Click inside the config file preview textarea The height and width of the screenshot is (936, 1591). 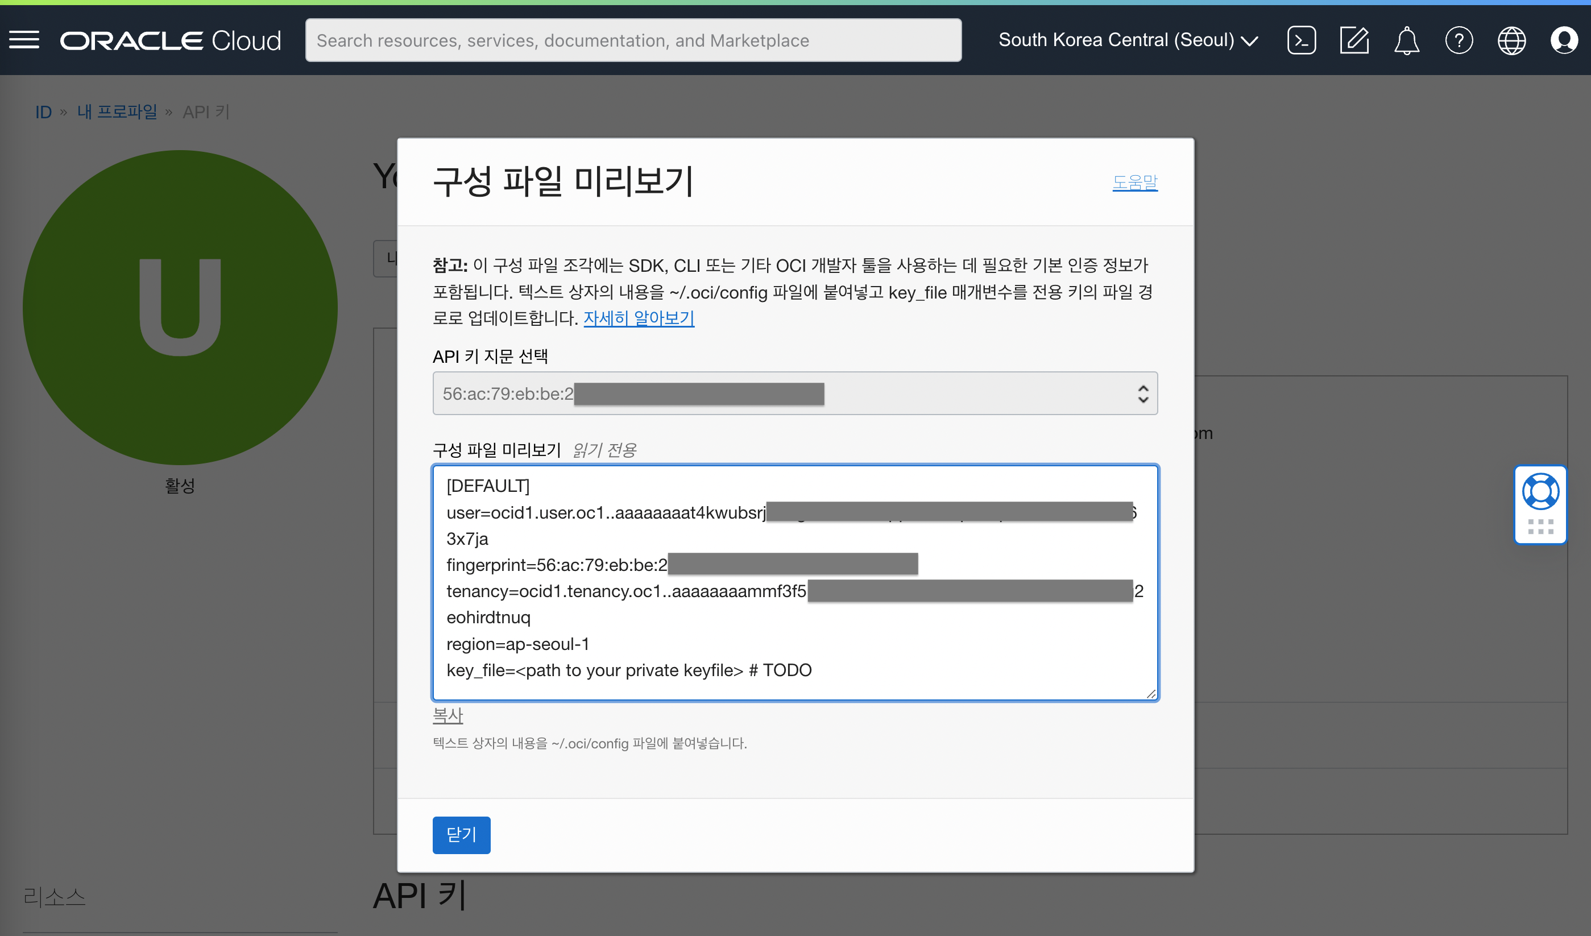click(795, 582)
